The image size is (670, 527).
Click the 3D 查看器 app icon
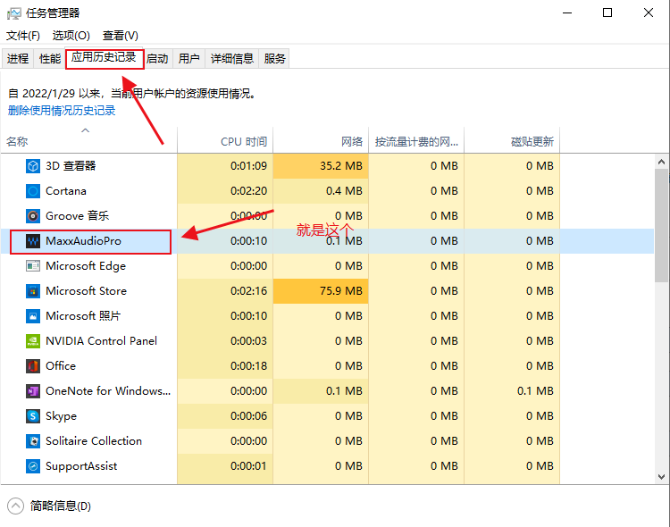point(33,166)
